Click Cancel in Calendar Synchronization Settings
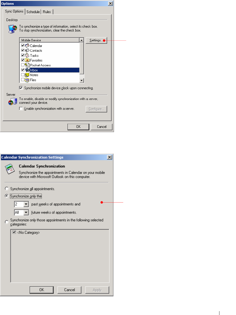This screenshot has height=315, width=236. [69, 290]
